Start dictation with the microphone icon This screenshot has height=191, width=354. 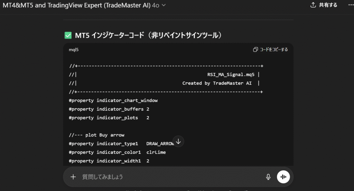[268, 177]
